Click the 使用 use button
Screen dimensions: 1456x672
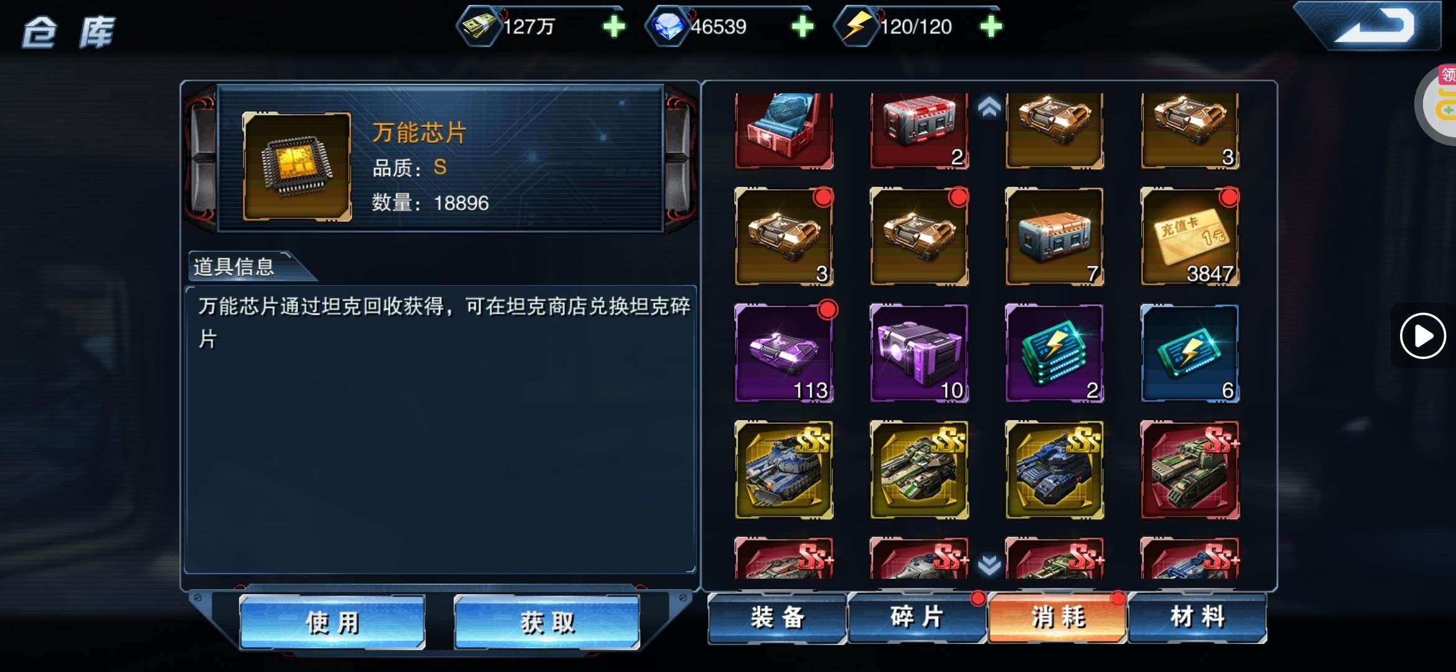332,622
